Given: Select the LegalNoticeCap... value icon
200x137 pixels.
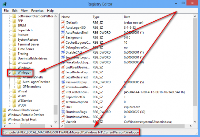Looking at the screenshot, I should point(63,72).
